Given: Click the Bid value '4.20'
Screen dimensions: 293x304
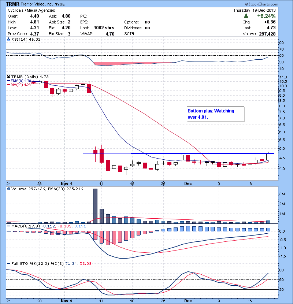Looking at the screenshot, I should click(x=66, y=28).
